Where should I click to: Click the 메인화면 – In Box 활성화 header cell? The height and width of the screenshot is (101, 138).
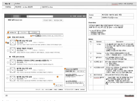(x=24, y=7)
